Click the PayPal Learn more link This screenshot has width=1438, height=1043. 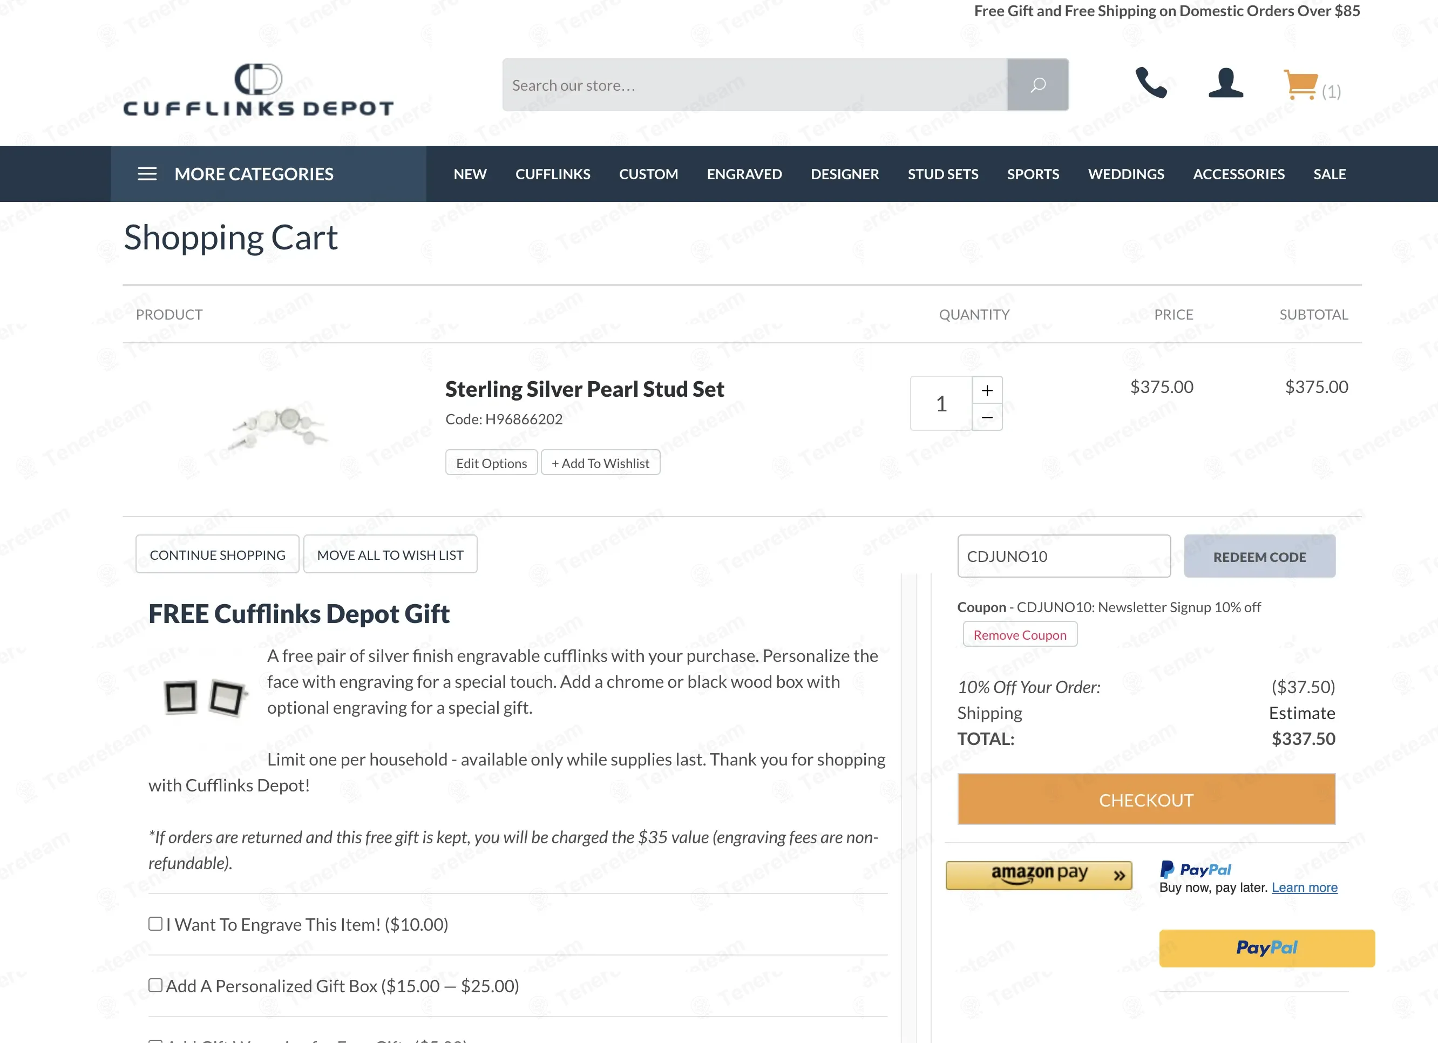[x=1304, y=888]
